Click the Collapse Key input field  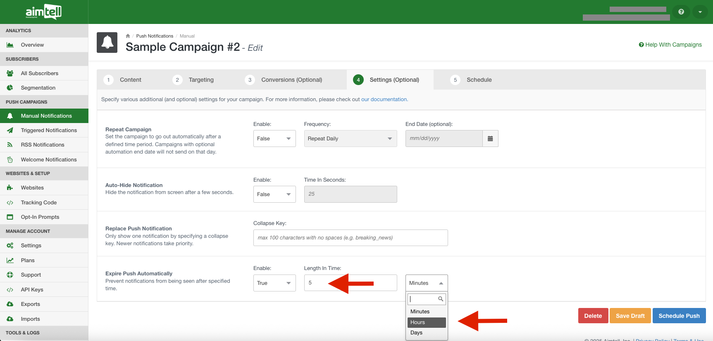(350, 238)
